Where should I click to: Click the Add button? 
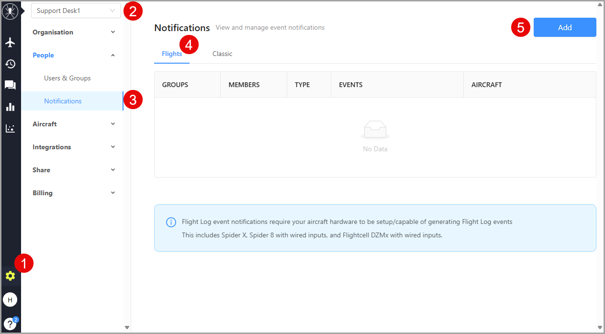(565, 27)
